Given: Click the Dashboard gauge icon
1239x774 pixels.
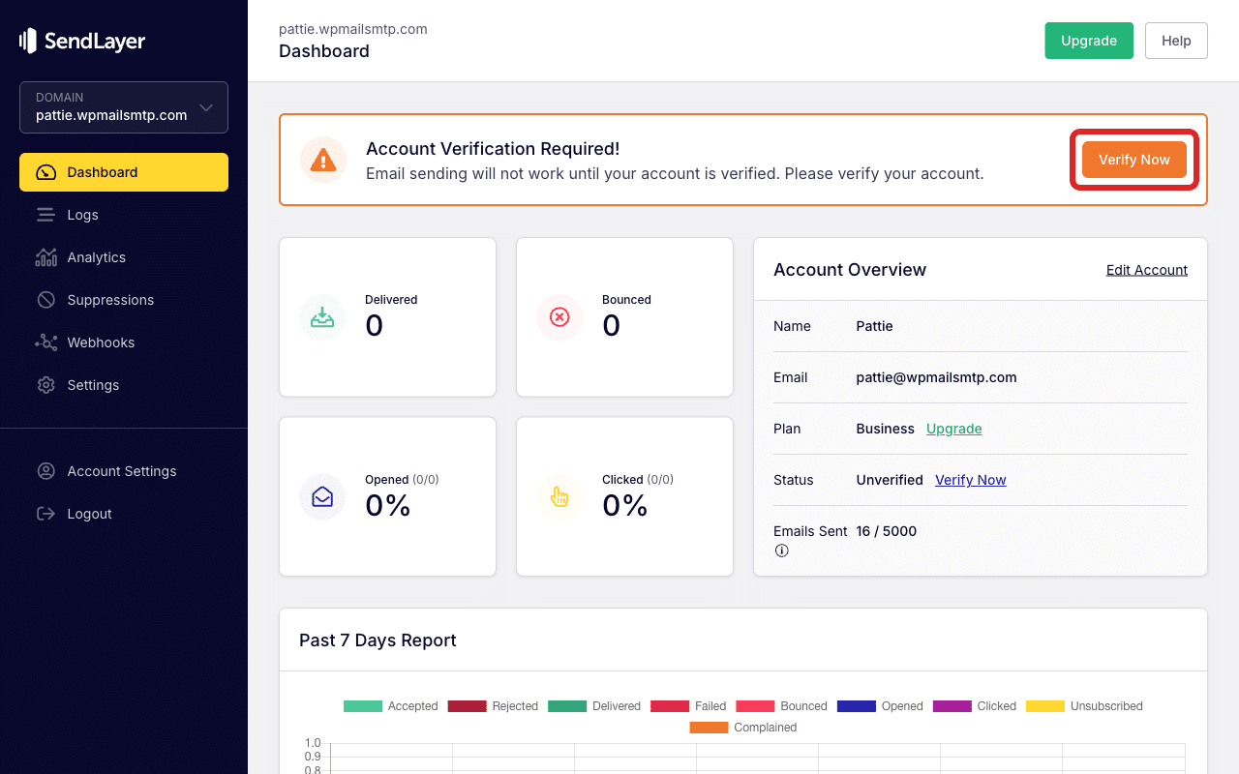Looking at the screenshot, I should [45, 172].
